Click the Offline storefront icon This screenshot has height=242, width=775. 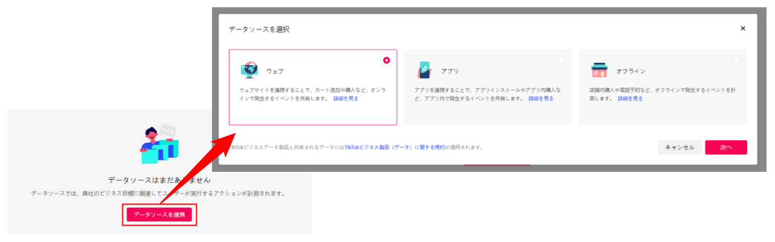point(599,70)
